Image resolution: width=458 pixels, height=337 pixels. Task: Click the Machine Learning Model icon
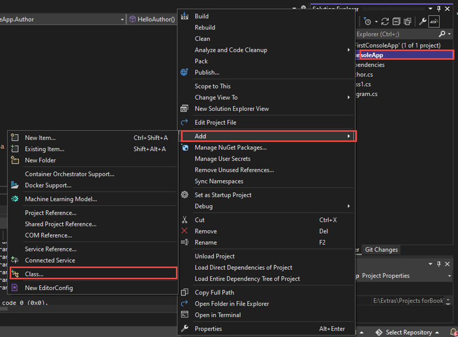(16, 198)
